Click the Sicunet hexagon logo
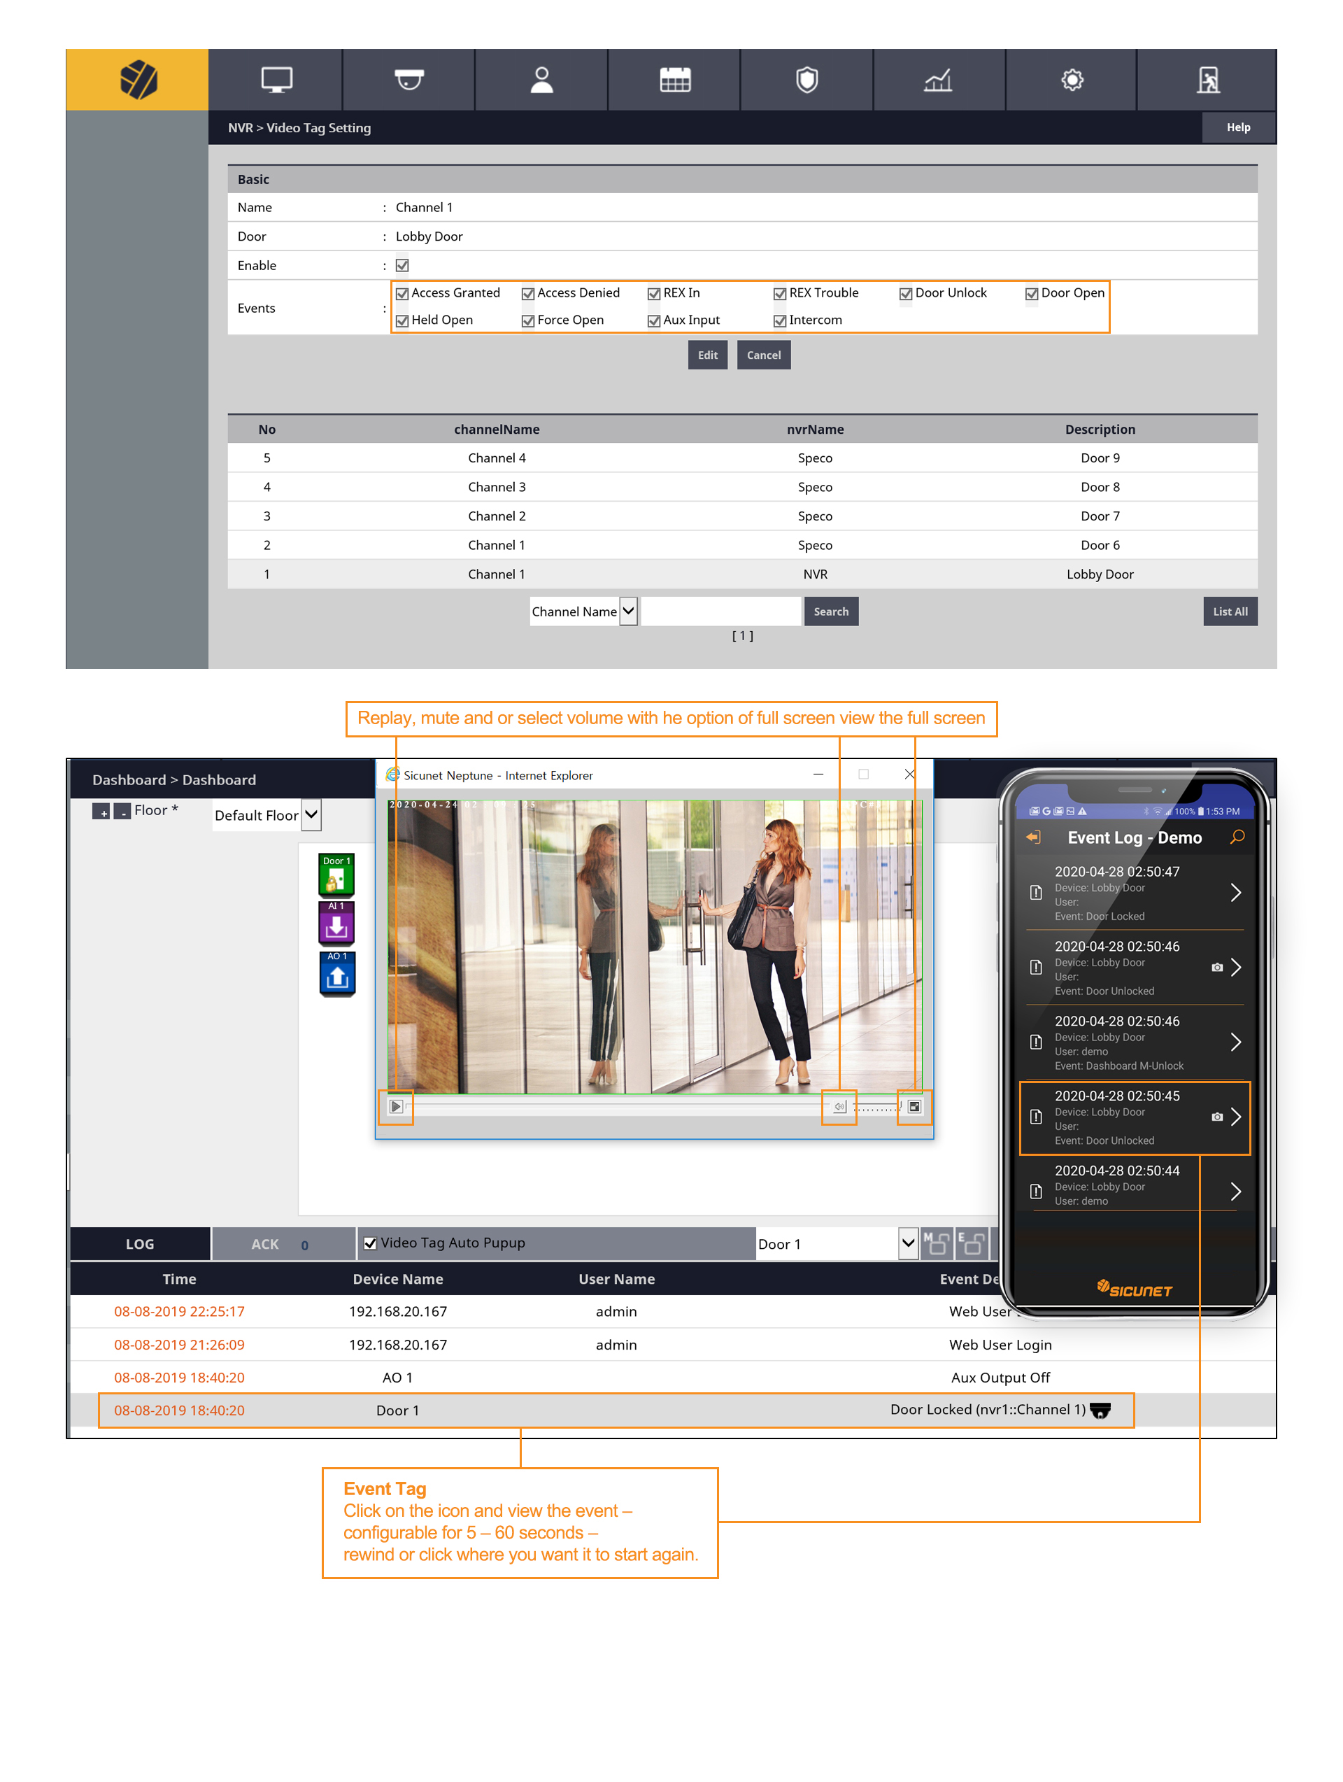 coord(138,80)
